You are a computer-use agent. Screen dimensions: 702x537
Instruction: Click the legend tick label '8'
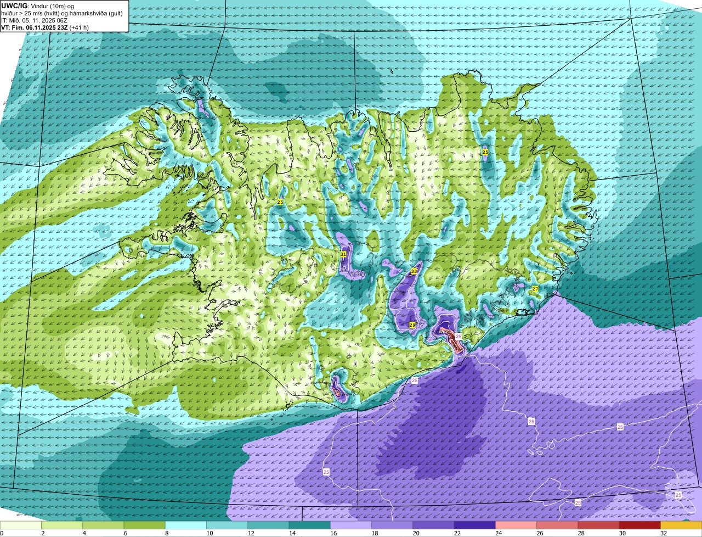click(166, 533)
